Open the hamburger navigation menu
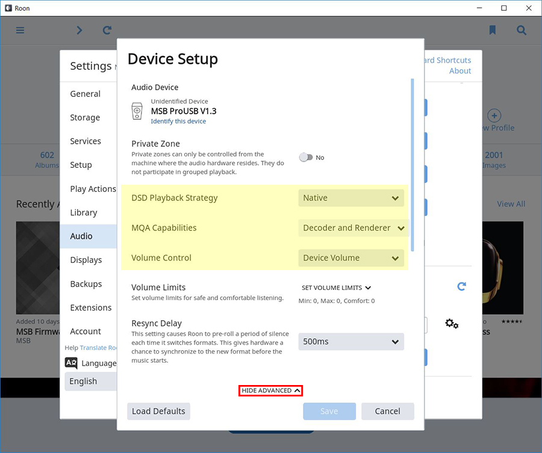The width and height of the screenshot is (542, 453). click(20, 30)
